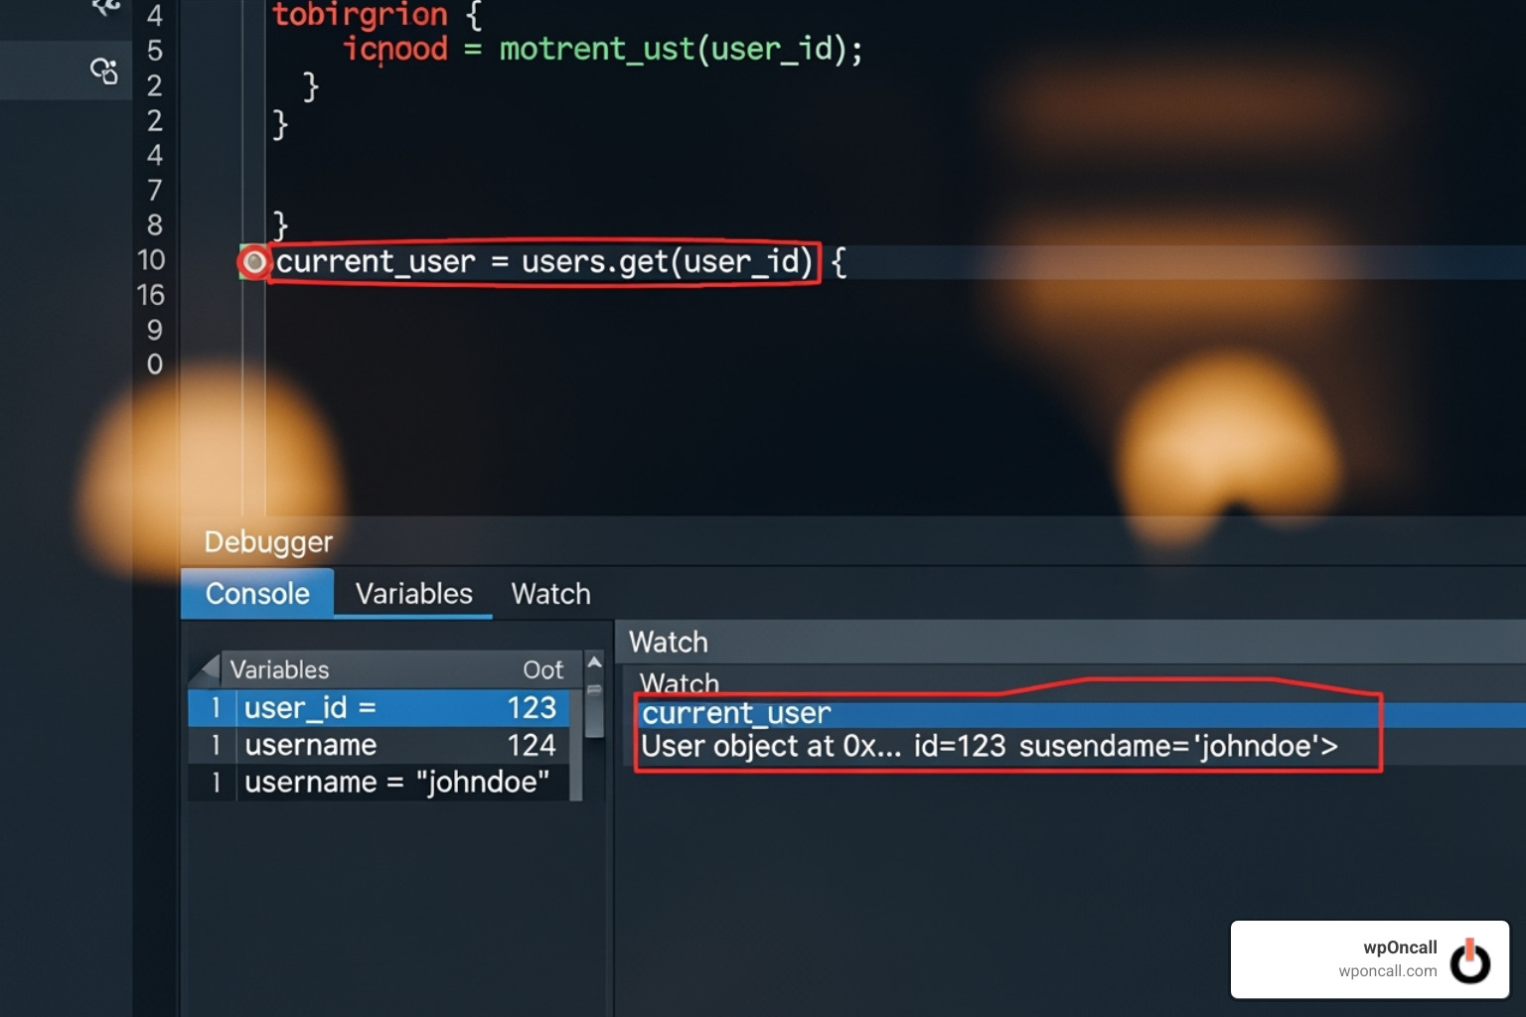The image size is (1526, 1017).
Task: Sort by the Oot column header
Action: tap(542, 669)
